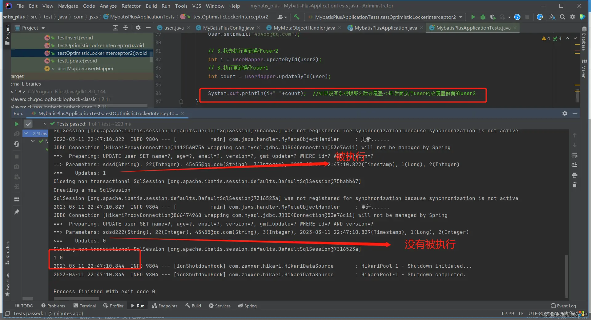Viewport: 591px width, 320px height.
Task: Open the Spring tool window
Action: [247, 306]
